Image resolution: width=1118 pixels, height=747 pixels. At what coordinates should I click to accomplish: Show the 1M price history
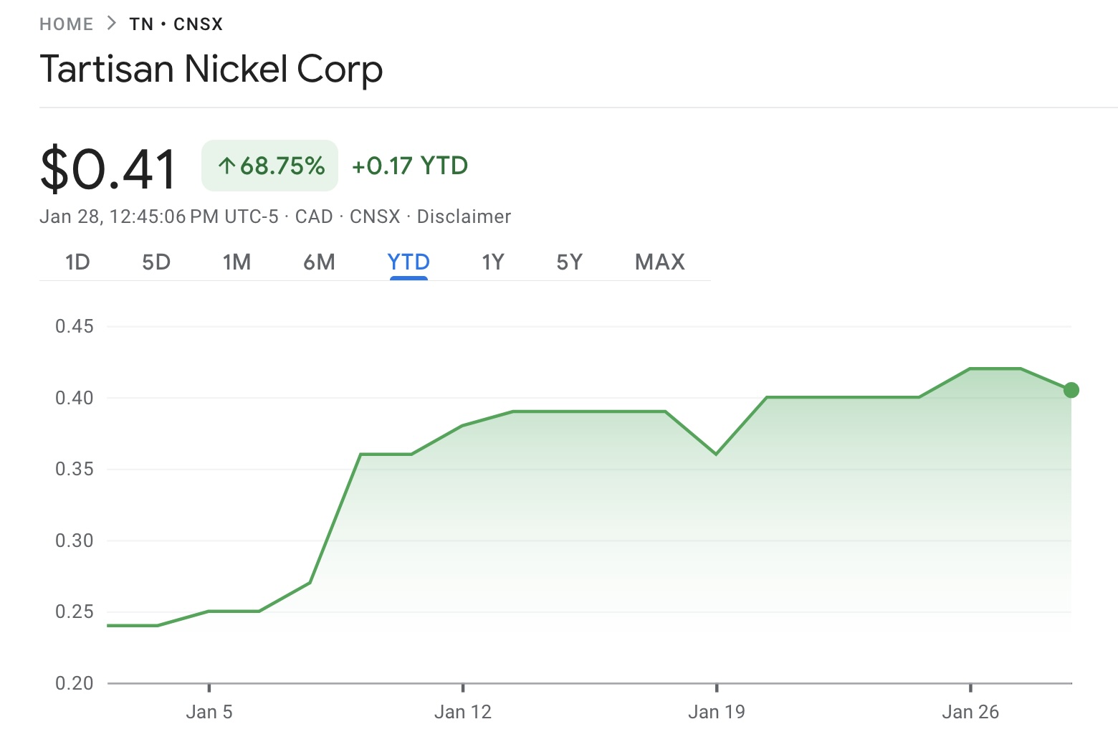pyautogui.click(x=236, y=262)
